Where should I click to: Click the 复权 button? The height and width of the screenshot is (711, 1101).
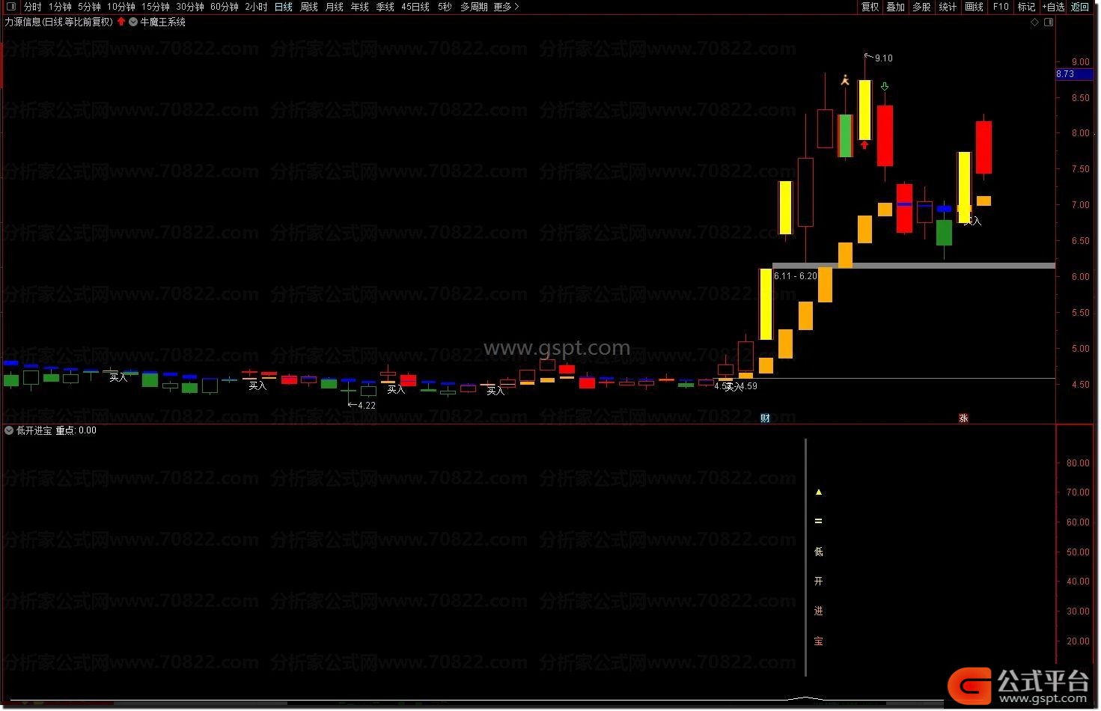[x=870, y=7]
